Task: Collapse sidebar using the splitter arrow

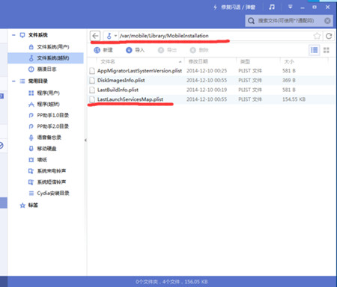Action: pyautogui.click(x=85, y=140)
